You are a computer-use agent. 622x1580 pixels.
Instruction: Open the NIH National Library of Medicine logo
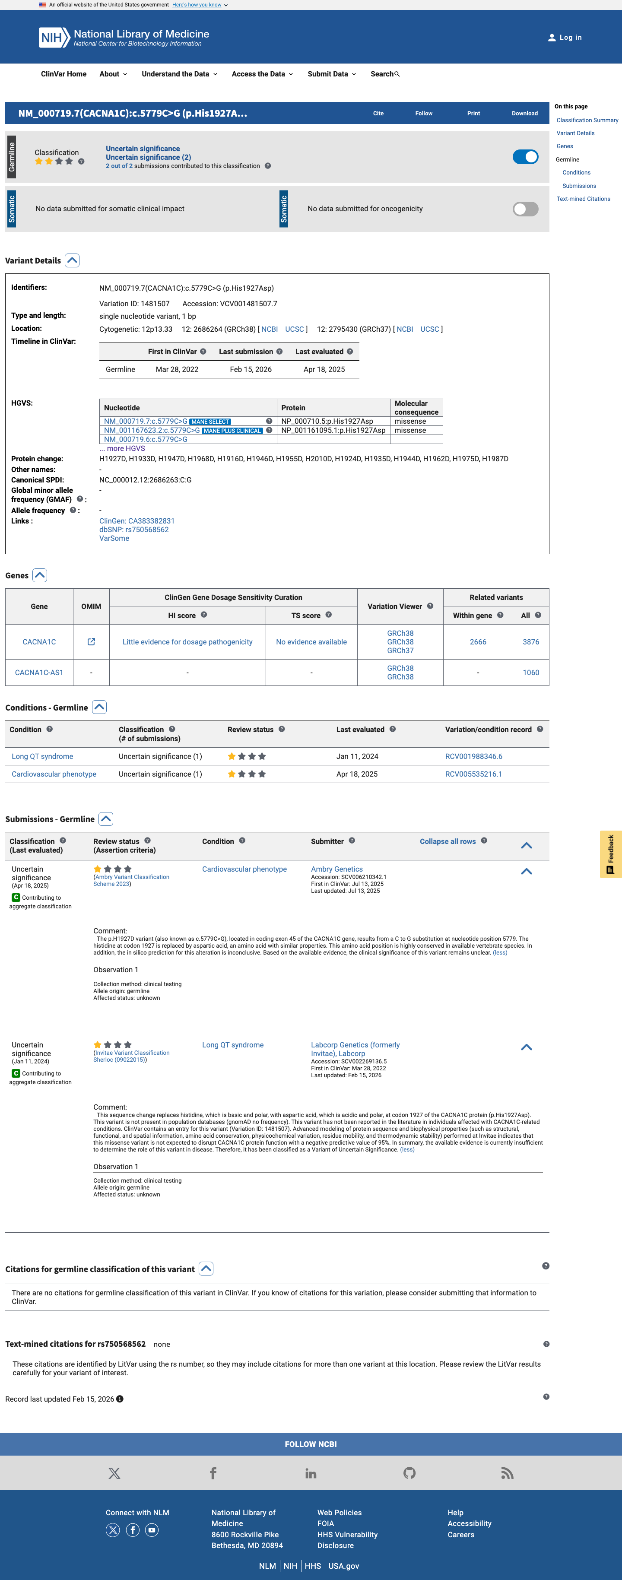tap(124, 38)
